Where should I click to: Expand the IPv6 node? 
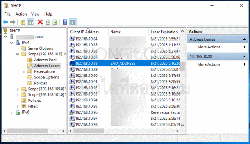coord(11,112)
